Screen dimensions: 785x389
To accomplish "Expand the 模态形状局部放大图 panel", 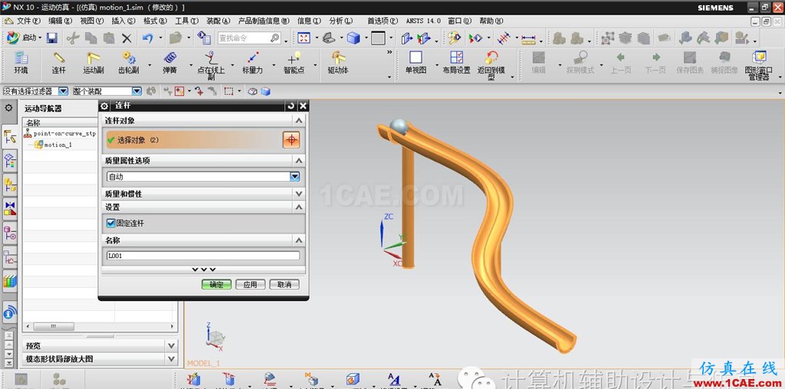I will click(171, 359).
